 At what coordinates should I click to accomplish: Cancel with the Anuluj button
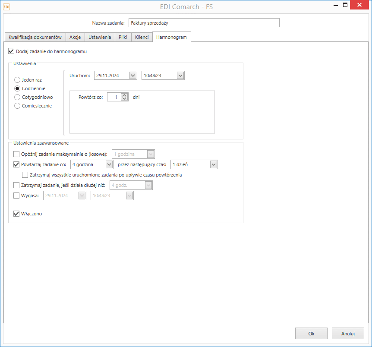[x=348, y=334]
